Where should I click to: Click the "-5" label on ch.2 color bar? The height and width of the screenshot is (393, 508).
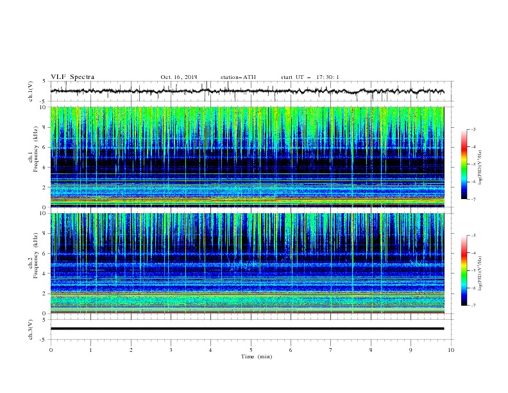[473, 270]
